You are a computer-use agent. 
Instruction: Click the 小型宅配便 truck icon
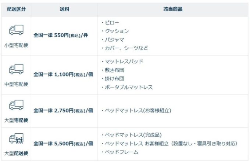pyautogui.click(x=16, y=30)
